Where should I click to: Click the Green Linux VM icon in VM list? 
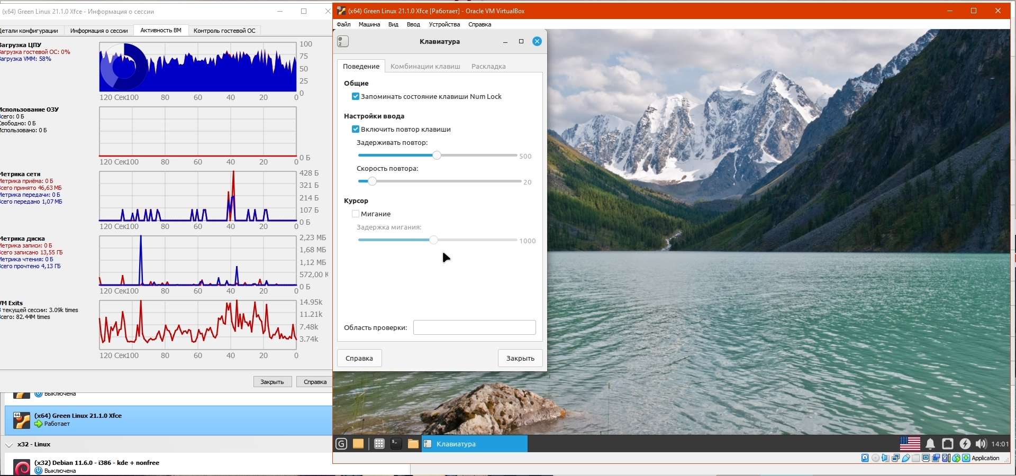[22, 420]
